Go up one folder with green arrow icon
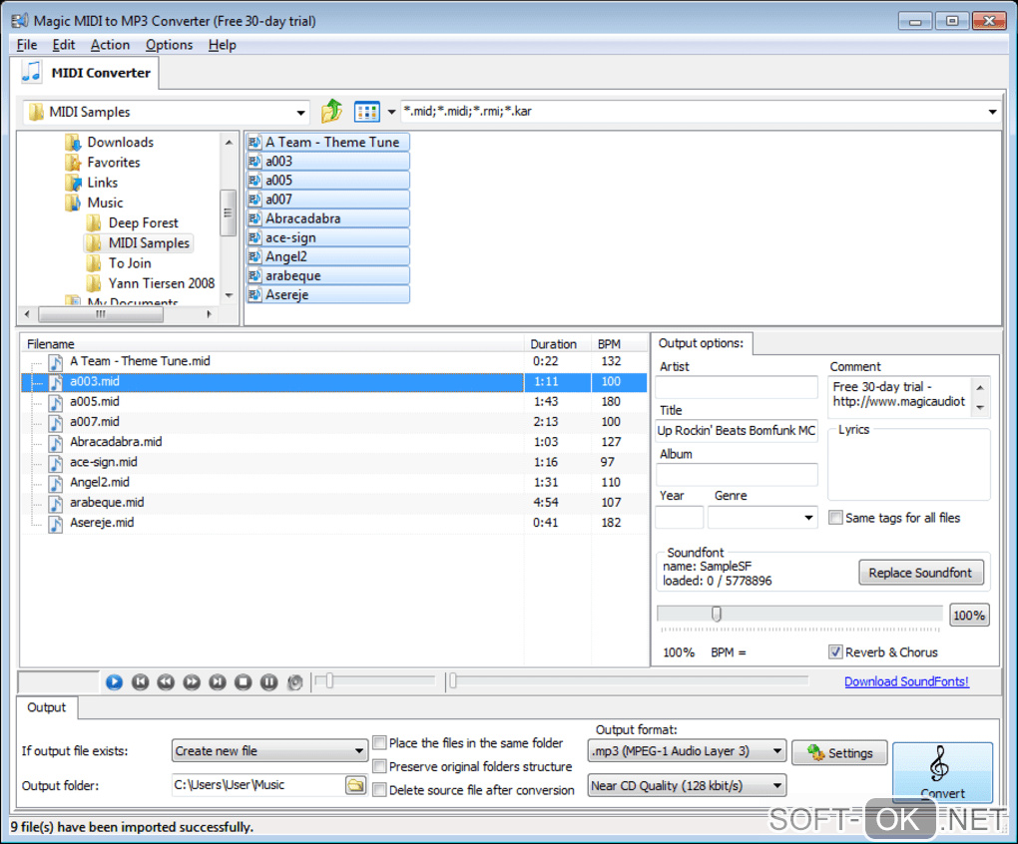Viewport: 1018px width, 844px height. [x=331, y=112]
